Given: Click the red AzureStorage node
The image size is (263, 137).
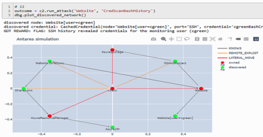Looking at the screenshot, I should tap(112, 50).
